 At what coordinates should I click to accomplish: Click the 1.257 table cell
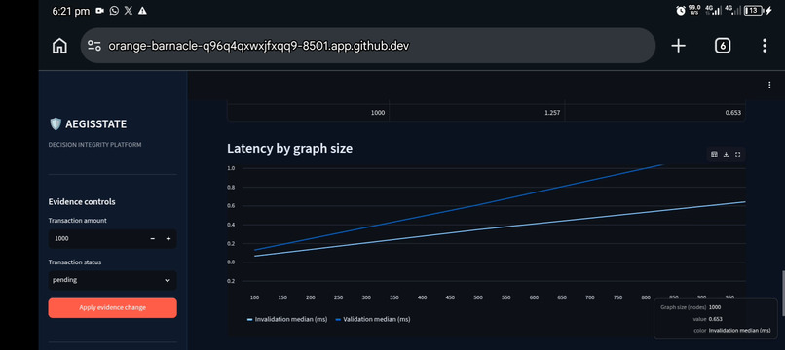477,113
